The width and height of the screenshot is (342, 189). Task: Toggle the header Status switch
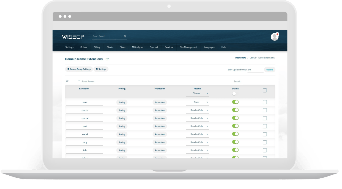click(234, 94)
